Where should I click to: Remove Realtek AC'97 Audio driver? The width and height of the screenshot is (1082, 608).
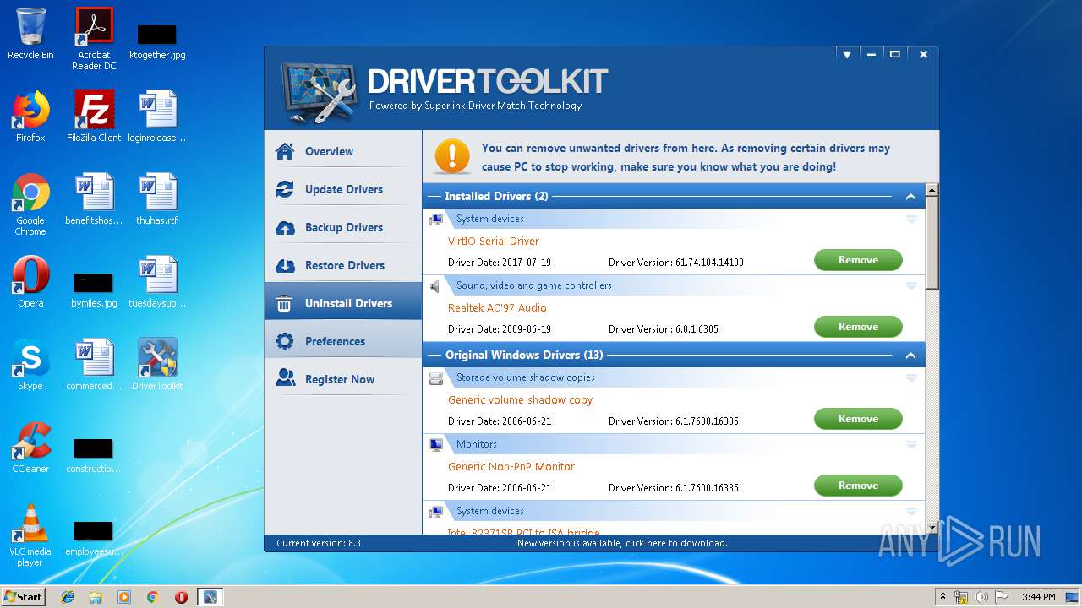click(x=858, y=327)
